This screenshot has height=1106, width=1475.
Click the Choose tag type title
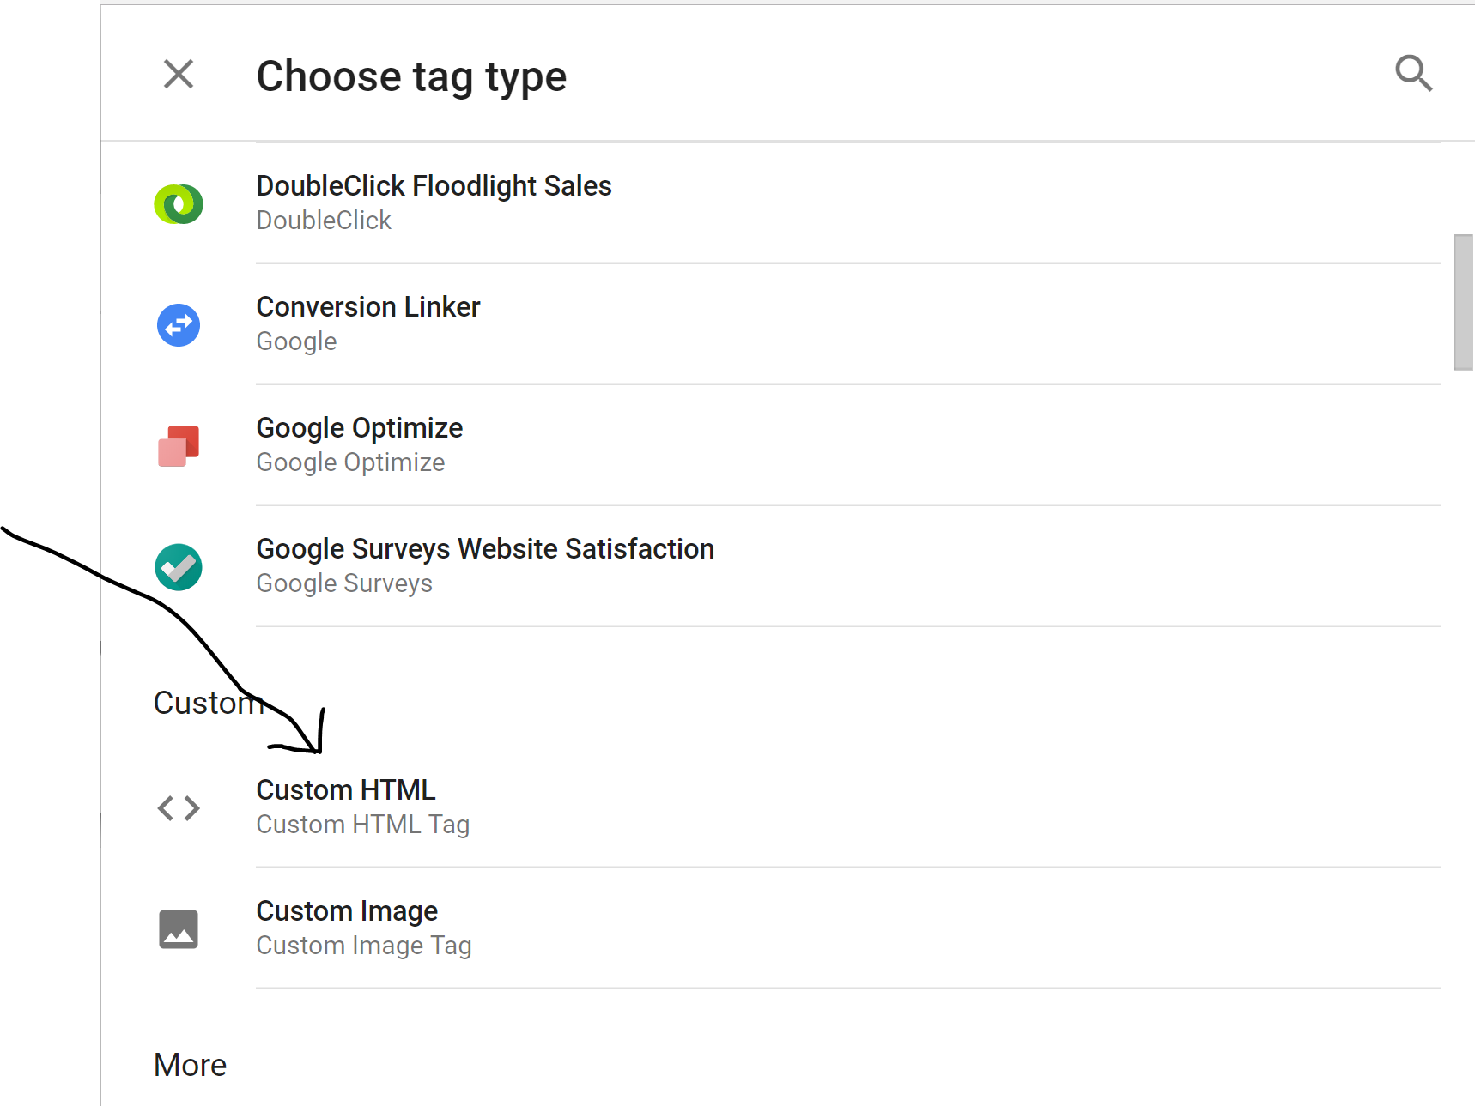click(411, 76)
